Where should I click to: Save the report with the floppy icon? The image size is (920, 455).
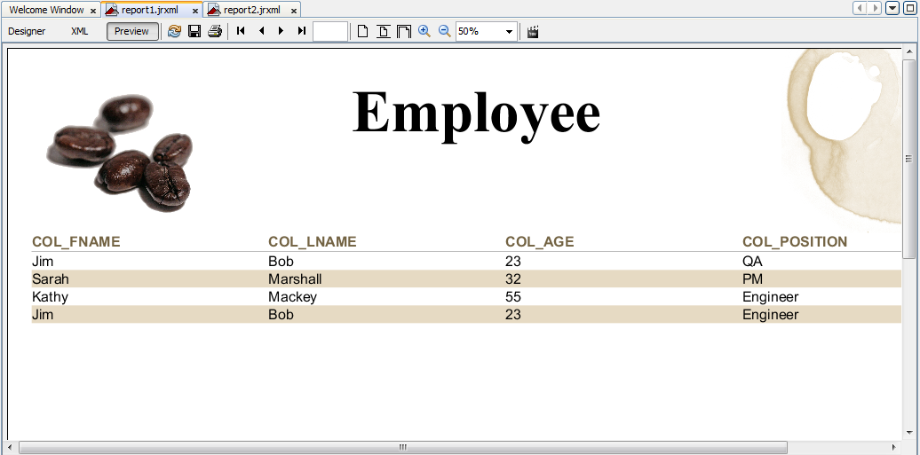[194, 31]
